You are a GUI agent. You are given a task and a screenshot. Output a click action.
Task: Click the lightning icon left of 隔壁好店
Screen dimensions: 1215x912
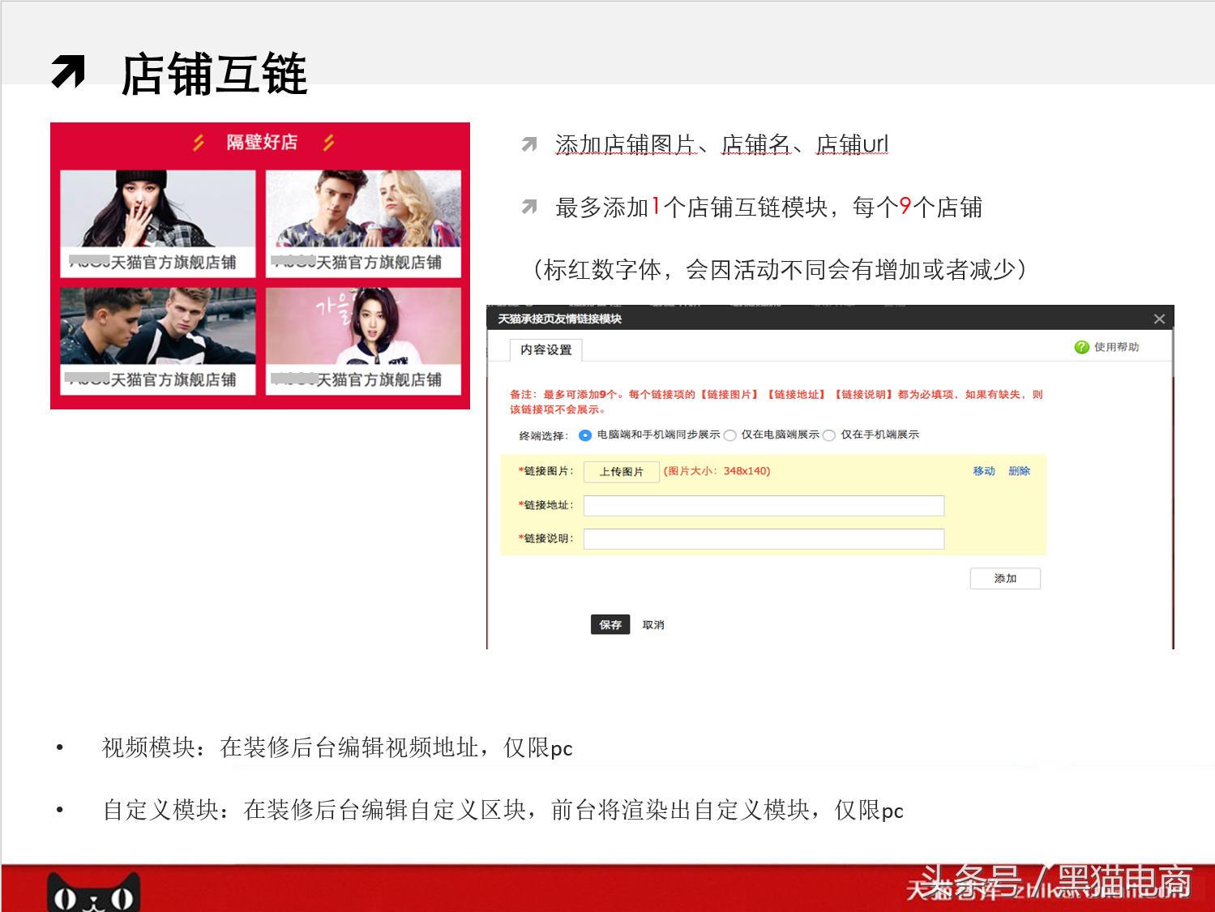coord(197,141)
